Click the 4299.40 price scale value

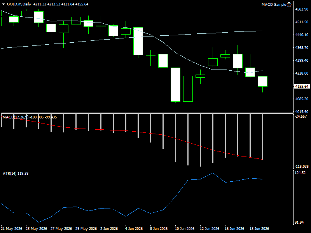pos(302,61)
